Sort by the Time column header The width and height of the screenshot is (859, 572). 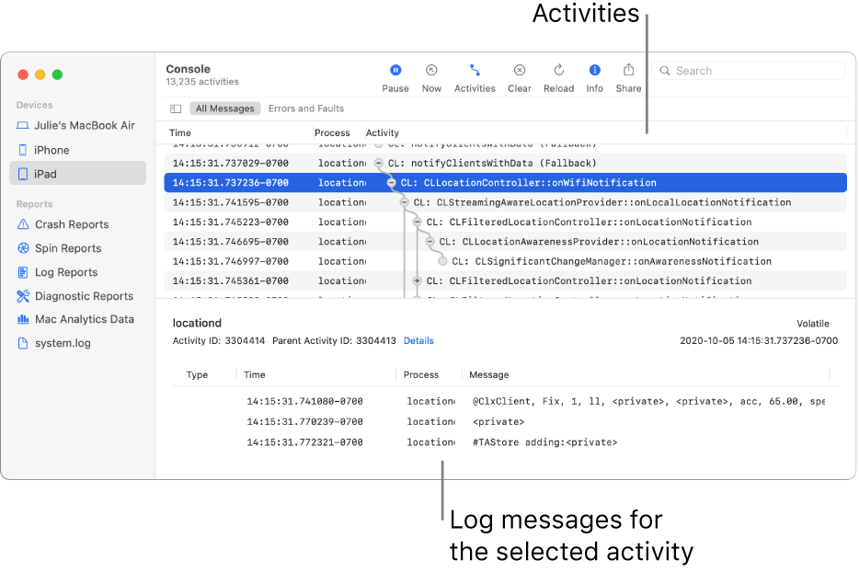[x=179, y=132]
